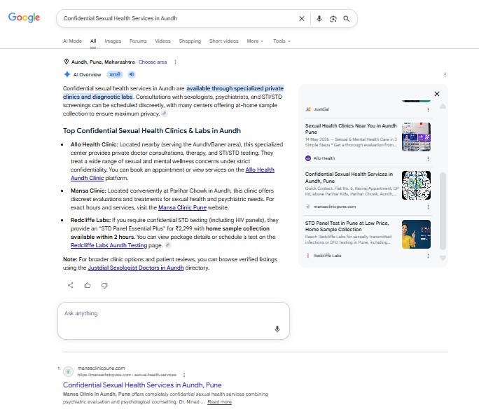Image resolution: width=479 pixels, height=414 pixels.
Task: Click the magnifier search icon
Action: coord(347,19)
